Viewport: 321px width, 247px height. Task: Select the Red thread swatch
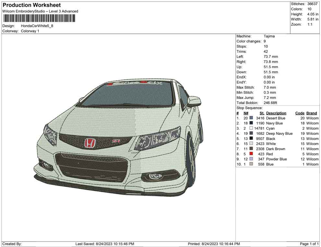[251, 154]
